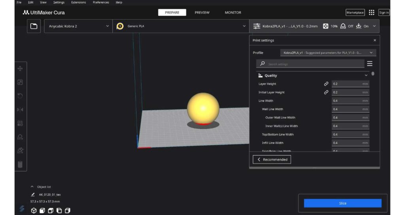This screenshot has height=215, width=405.
Task: Switch to left side view cube icon
Action: pos(59,211)
